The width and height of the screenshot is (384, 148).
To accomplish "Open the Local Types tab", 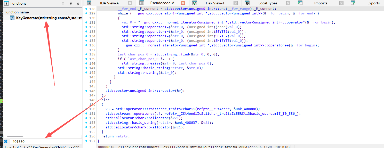I will tap(268, 3).
